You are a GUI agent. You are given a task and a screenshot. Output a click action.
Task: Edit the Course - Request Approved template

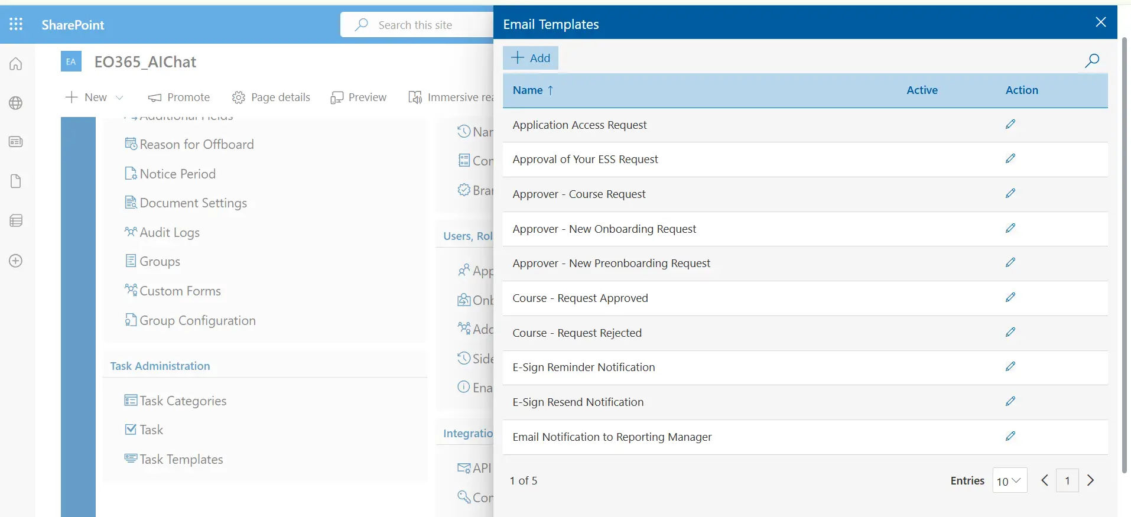[1010, 297]
